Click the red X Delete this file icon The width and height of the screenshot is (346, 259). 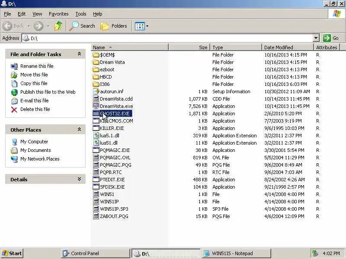[14, 110]
